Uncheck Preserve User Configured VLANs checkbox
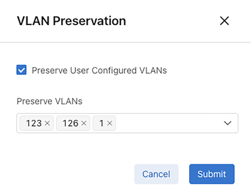Image resolution: width=251 pixels, height=189 pixels. click(x=21, y=70)
